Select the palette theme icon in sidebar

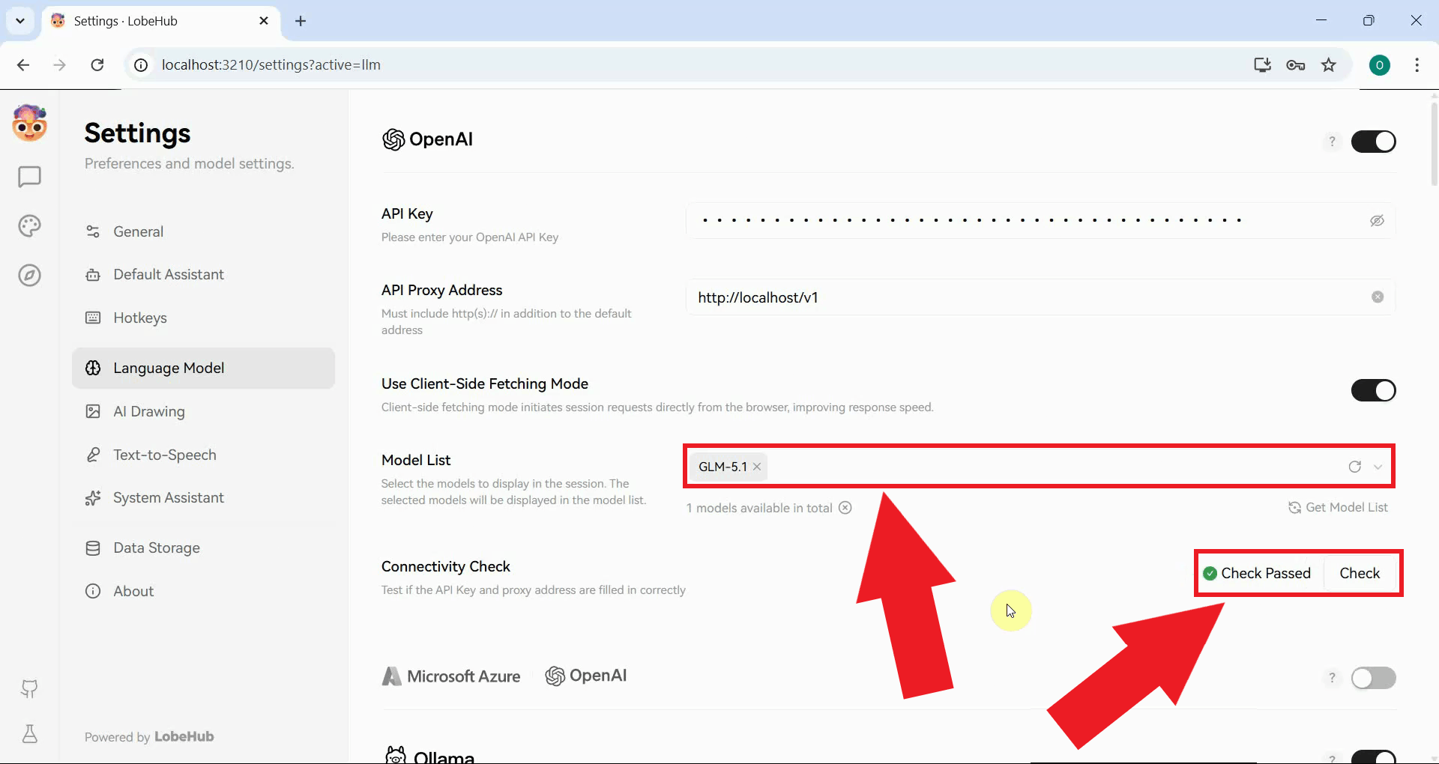tap(28, 225)
